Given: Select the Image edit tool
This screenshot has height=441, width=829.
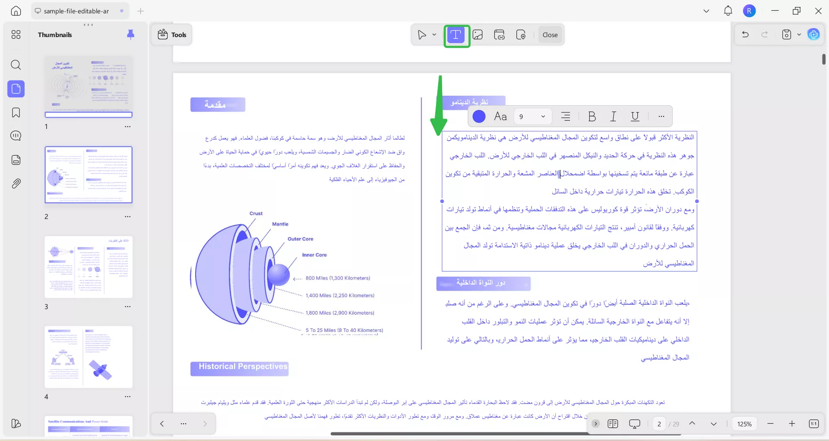Looking at the screenshot, I should point(478,35).
